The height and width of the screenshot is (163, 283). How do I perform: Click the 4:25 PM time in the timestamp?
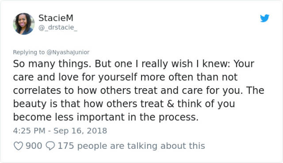pos(29,131)
